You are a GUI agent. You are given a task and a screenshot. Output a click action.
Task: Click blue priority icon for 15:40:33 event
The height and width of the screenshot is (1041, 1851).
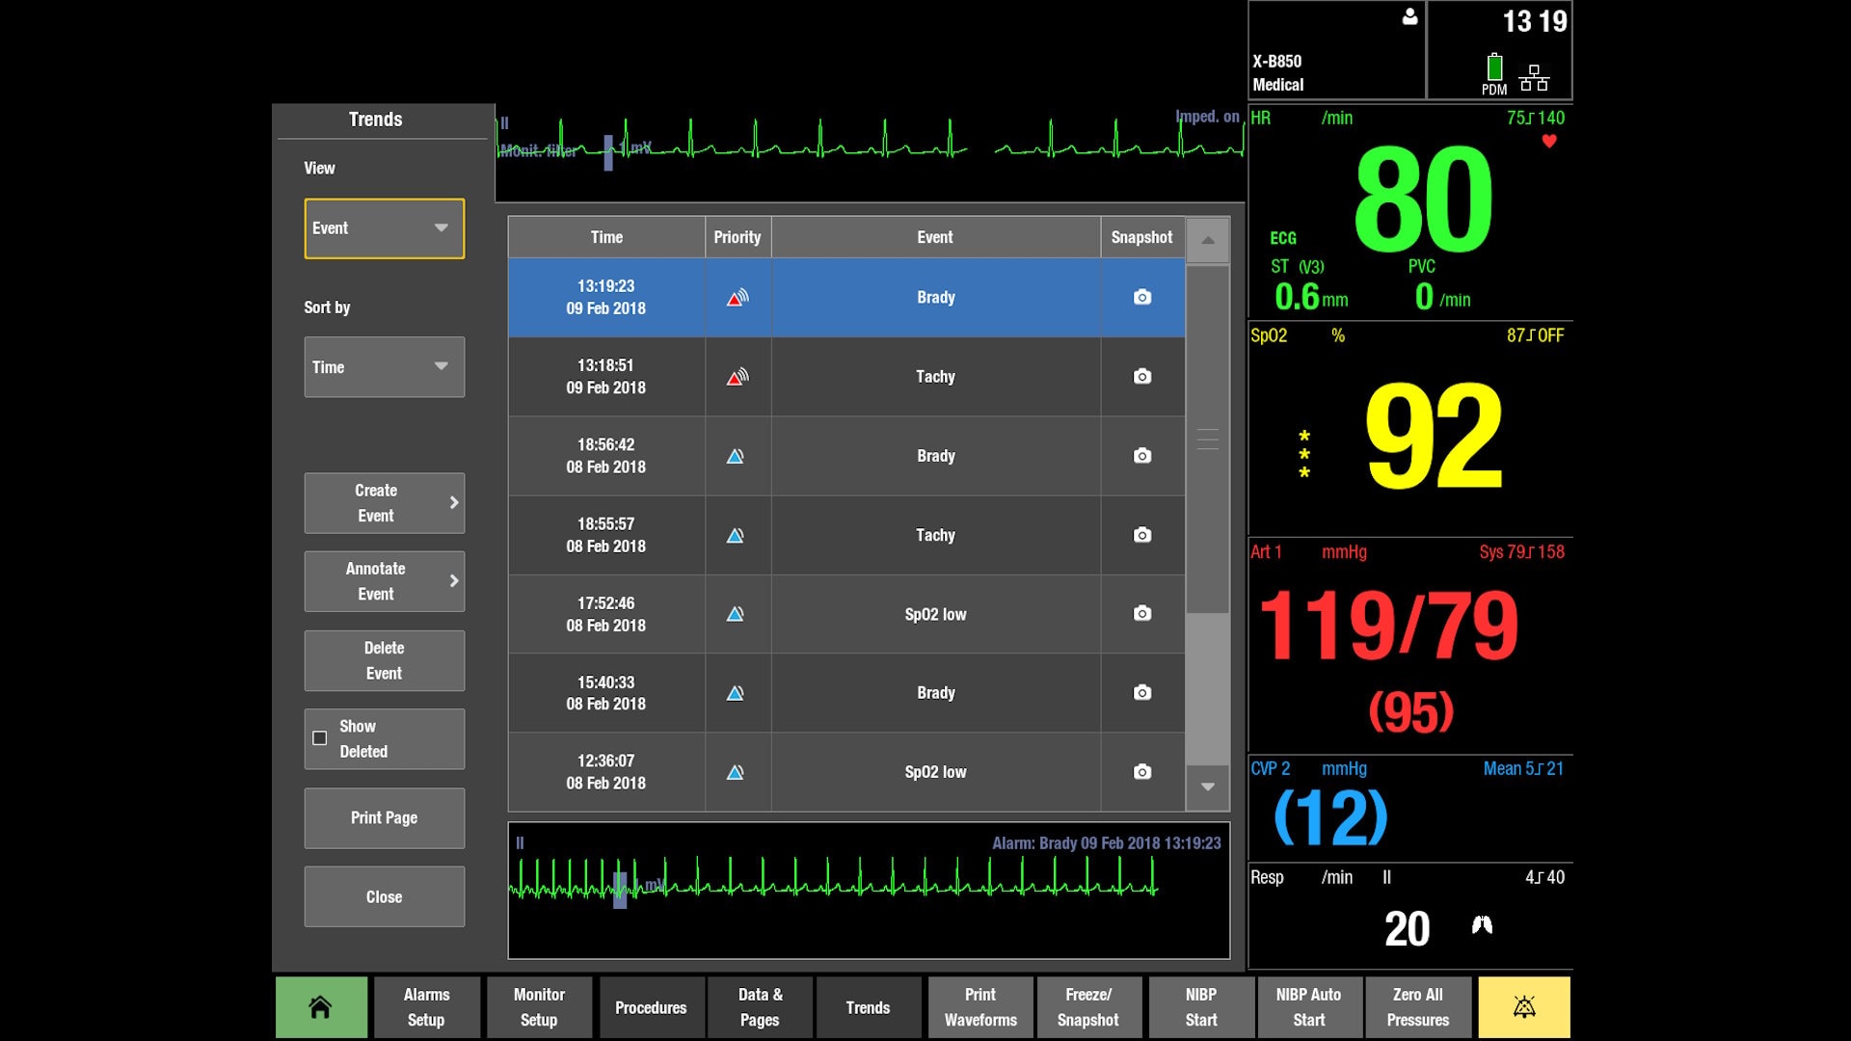click(736, 693)
